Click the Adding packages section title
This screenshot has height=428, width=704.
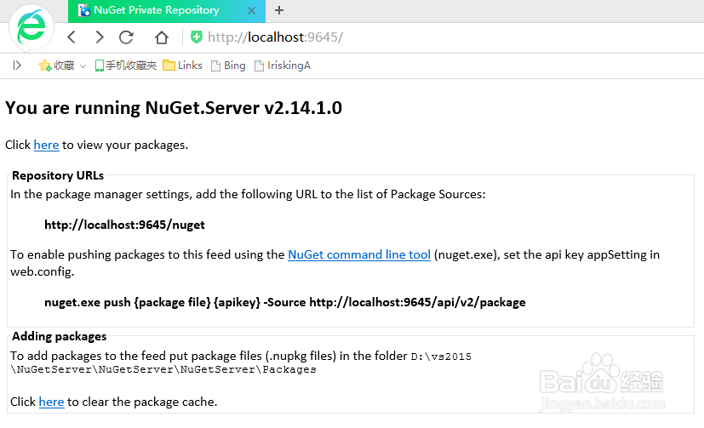pyautogui.click(x=60, y=336)
